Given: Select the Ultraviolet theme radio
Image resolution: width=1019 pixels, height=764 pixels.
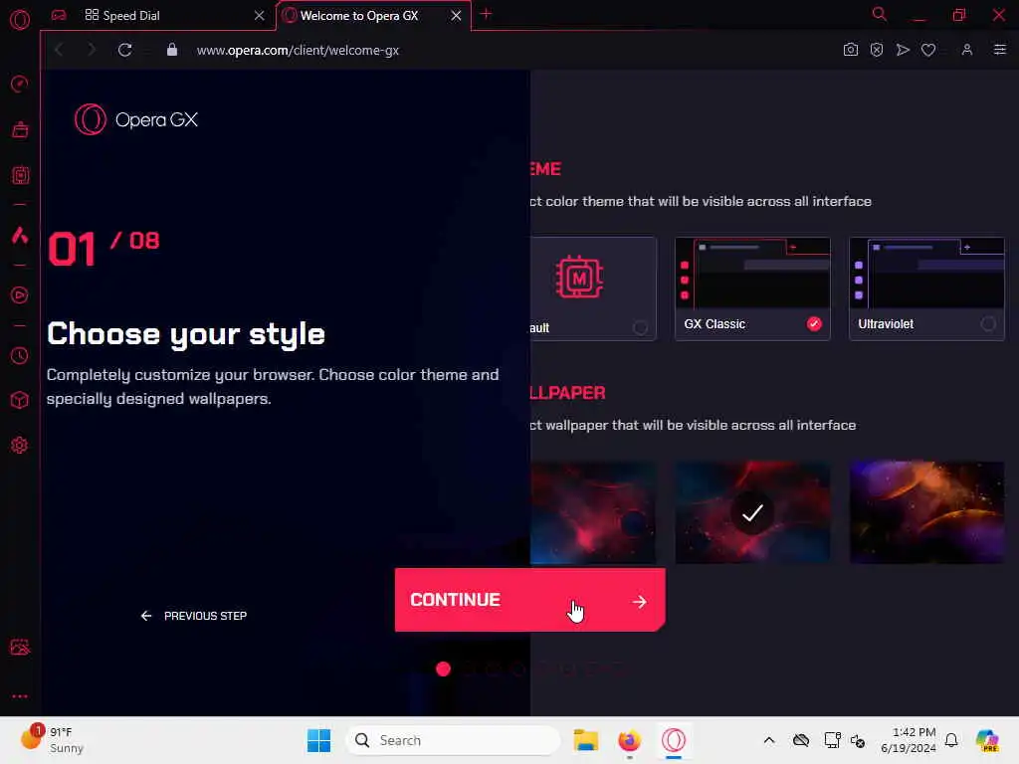Looking at the screenshot, I should pyautogui.click(x=988, y=323).
